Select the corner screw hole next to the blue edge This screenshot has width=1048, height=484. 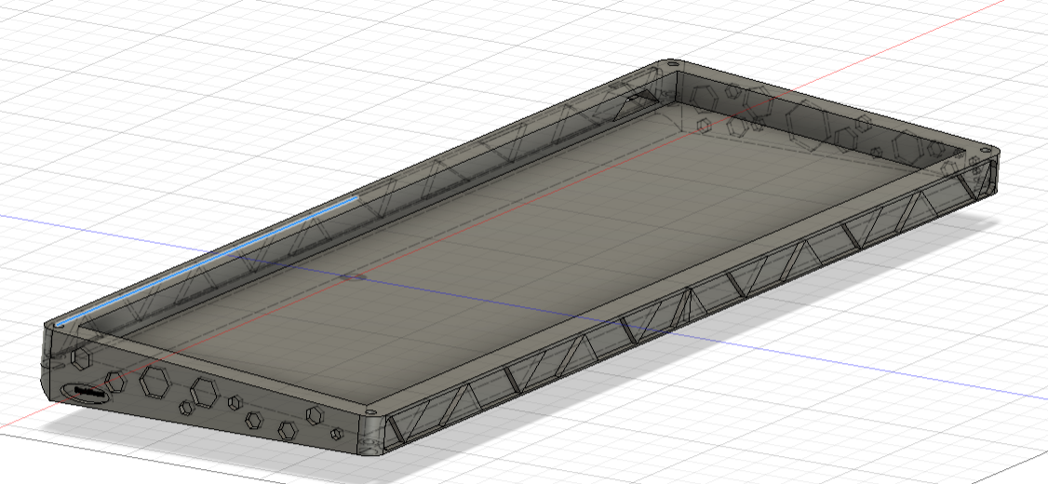[x=60, y=326]
